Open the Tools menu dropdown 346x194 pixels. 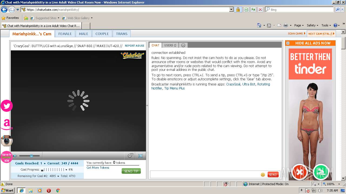pyautogui.click(x=326, y=25)
